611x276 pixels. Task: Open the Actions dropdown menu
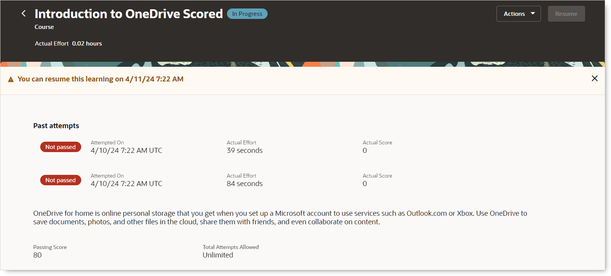click(x=519, y=14)
